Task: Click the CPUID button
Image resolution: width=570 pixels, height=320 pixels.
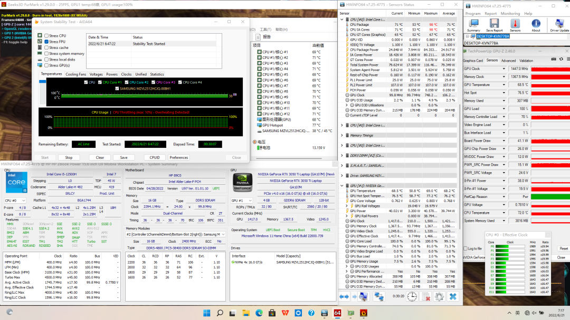Action: [x=155, y=157]
